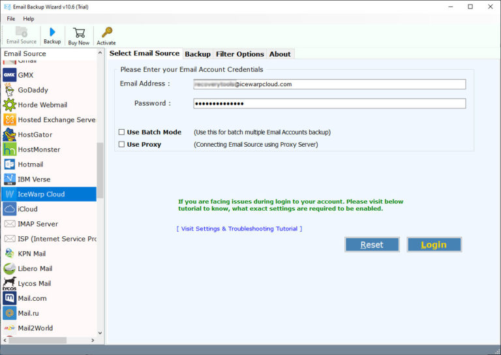Select the GMX source icon
501x355 pixels.
click(x=10, y=75)
